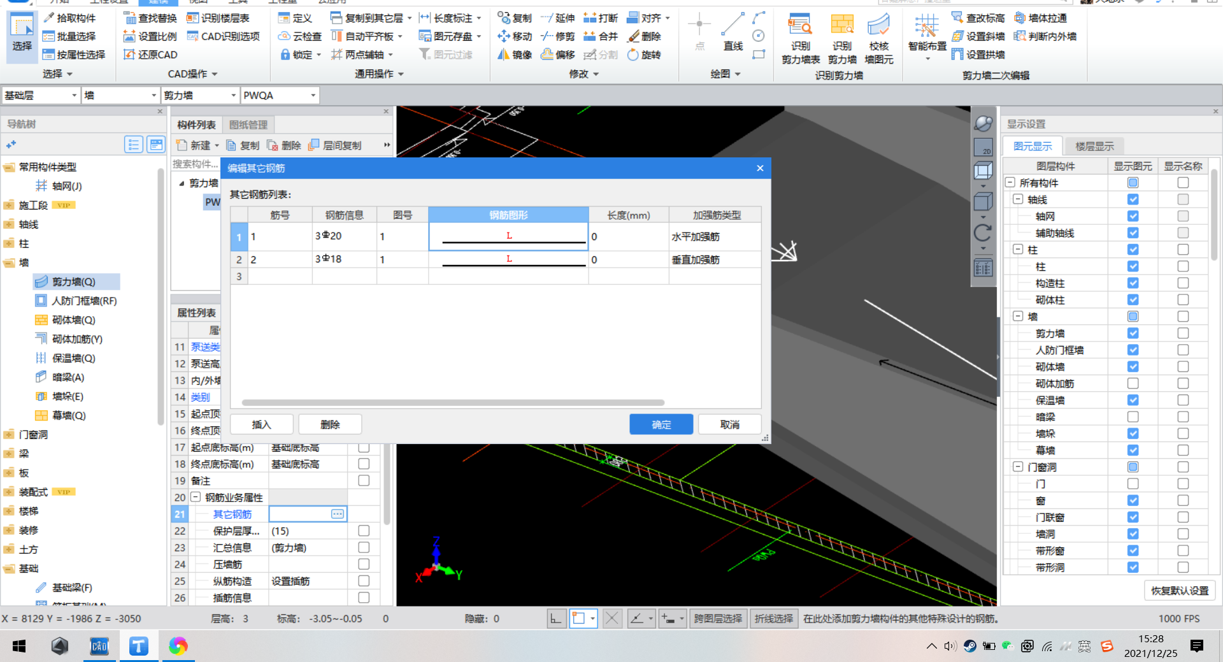
Task: Select the 拾取构件 pick component tool
Action: point(69,18)
